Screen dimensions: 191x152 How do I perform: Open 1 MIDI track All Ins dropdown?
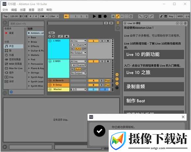(78, 41)
